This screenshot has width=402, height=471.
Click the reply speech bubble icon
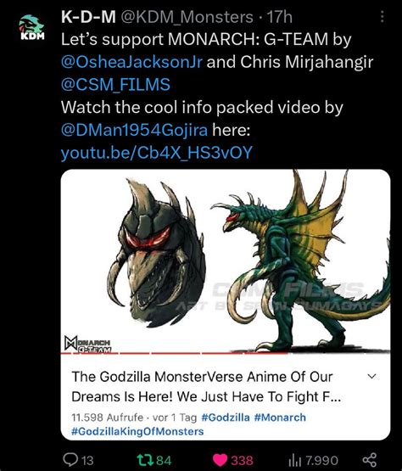pos(70,459)
